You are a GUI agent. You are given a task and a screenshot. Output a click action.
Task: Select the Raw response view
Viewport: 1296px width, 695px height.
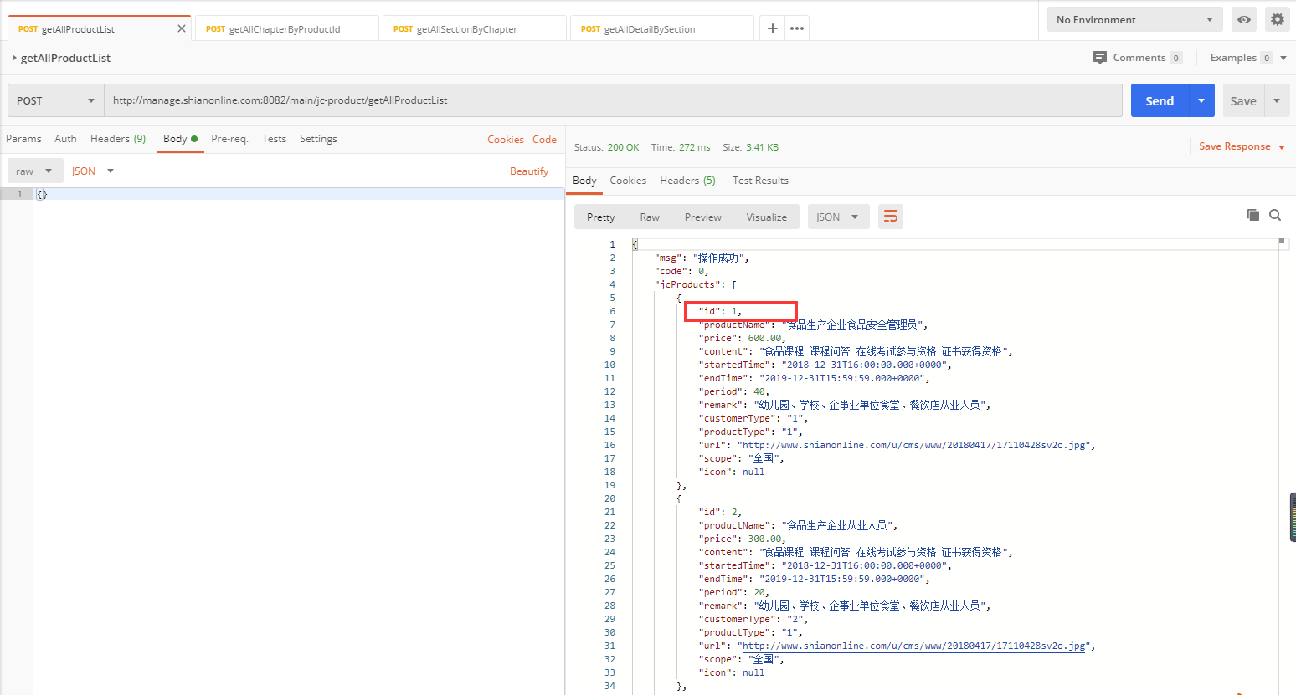click(650, 217)
